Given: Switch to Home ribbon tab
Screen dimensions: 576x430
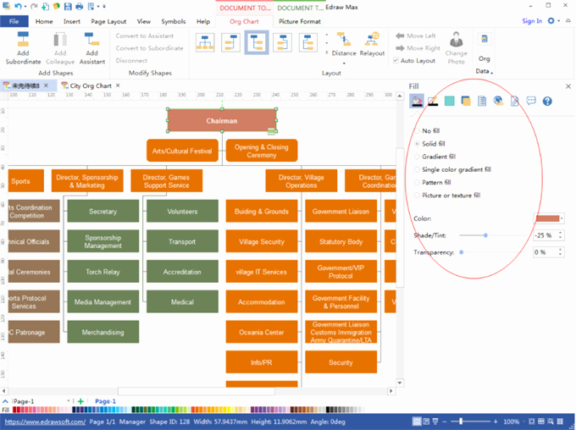Looking at the screenshot, I should (x=44, y=21).
